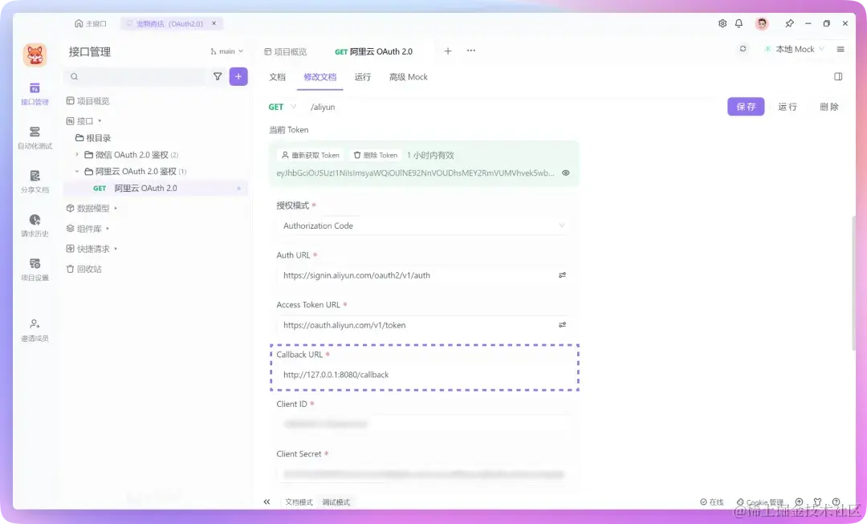Viewport: 867px width, 524px height.
Task: Click the 运行 button beside 保存
Action: coord(788,107)
